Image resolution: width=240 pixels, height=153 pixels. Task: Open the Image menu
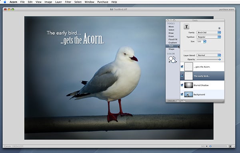(x=48, y=2)
